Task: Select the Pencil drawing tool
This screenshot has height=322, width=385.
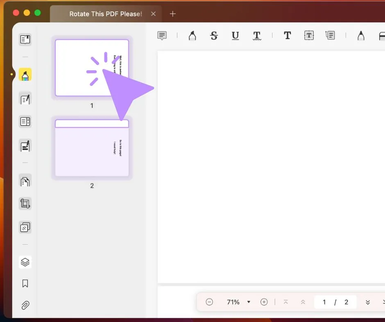Action: coord(361,36)
